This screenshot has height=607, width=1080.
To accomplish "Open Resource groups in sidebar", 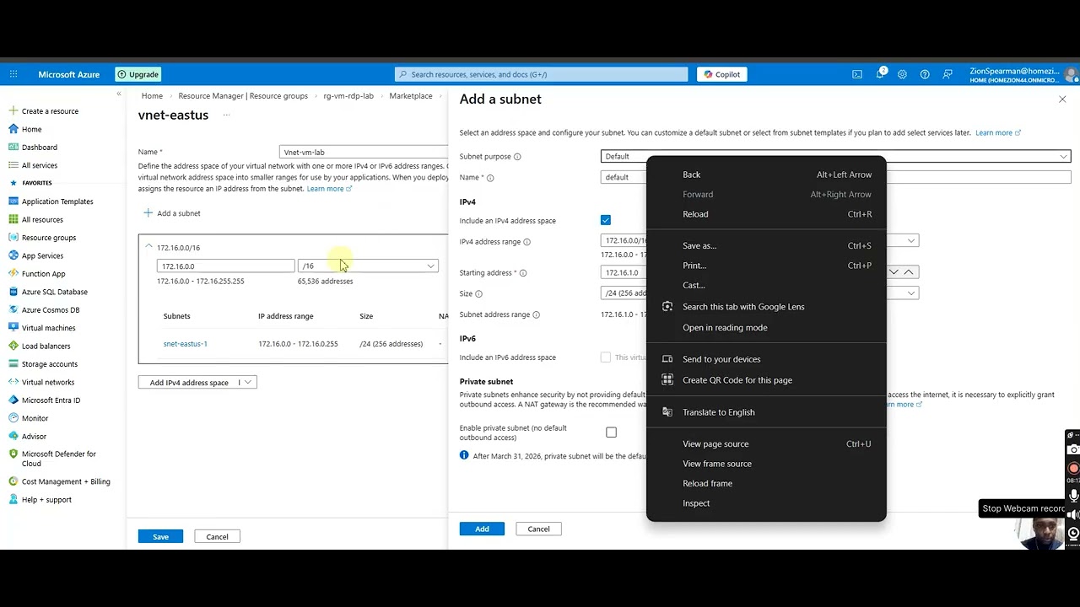I will coord(48,238).
